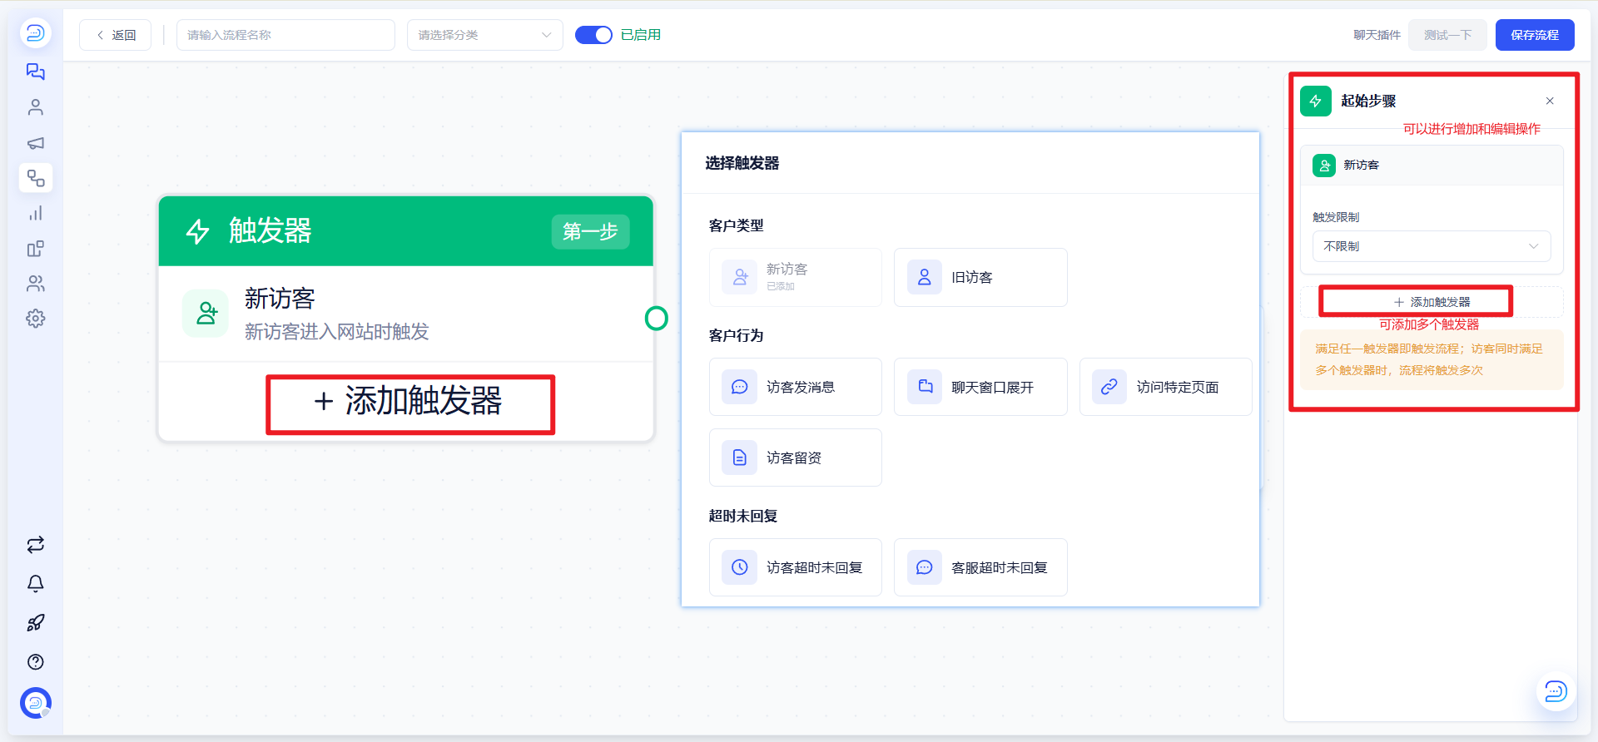
Task: Open the bar chart statistics sidebar icon
Action: tap(35, 214)
